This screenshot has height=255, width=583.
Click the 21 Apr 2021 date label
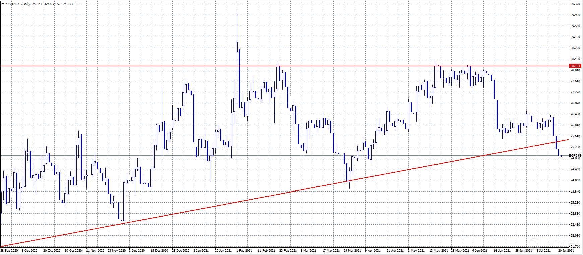pos(395,251)
